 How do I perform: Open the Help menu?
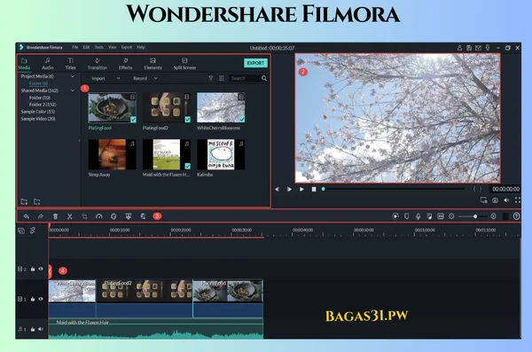[141, 47]
